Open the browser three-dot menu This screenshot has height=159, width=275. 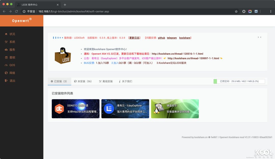[x=271, y=11]
